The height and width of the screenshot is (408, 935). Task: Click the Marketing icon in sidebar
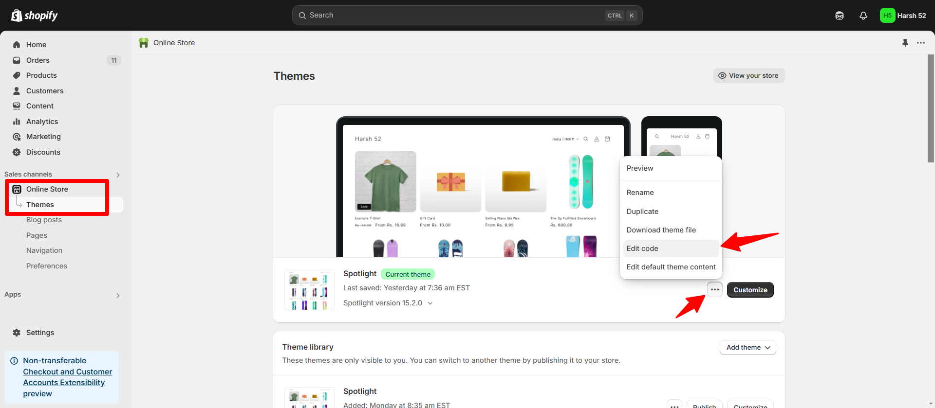click(17, 137)
